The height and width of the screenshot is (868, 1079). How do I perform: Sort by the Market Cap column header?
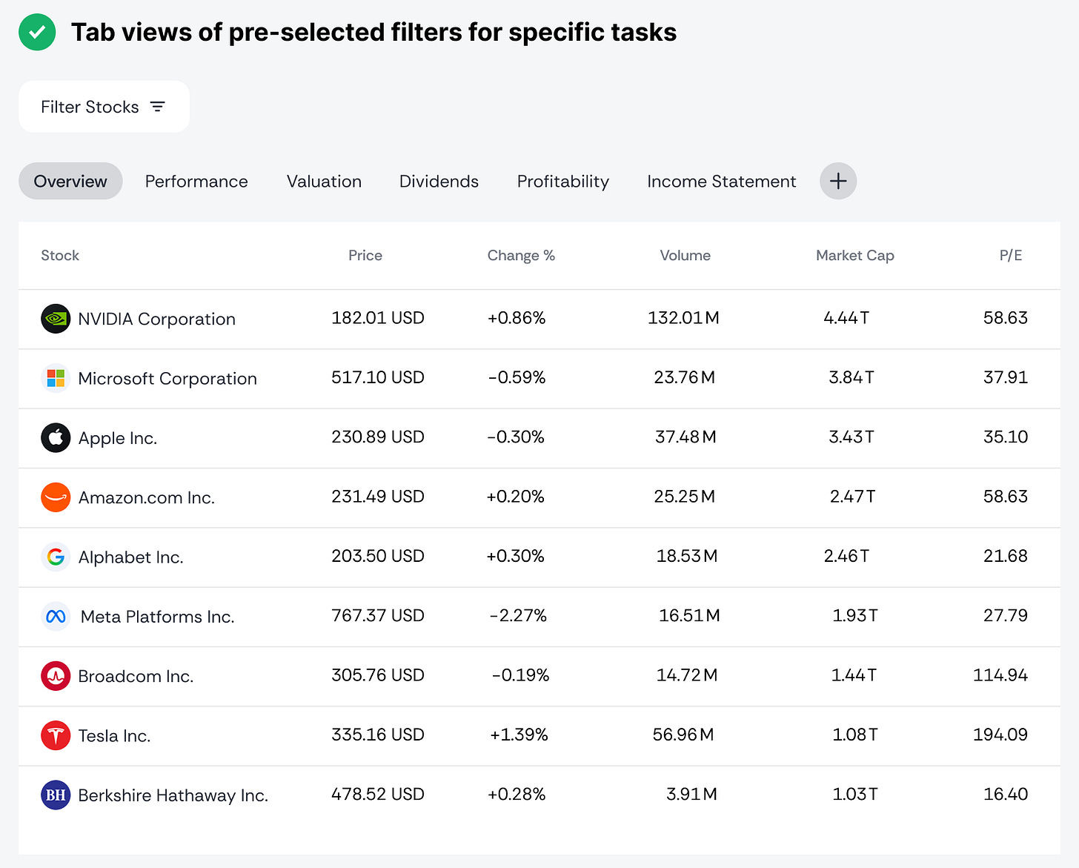(854, 256)
